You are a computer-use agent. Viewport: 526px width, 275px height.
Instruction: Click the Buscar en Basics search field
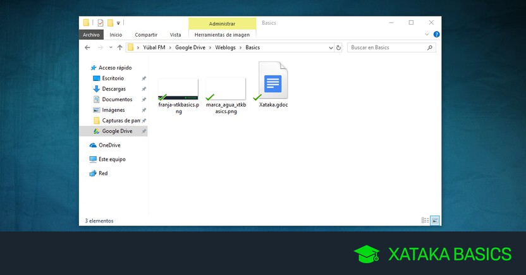click(x=387, y=47)
